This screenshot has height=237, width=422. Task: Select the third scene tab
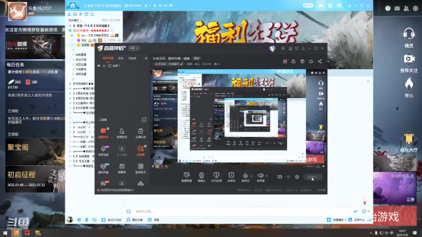coord(132,59)
